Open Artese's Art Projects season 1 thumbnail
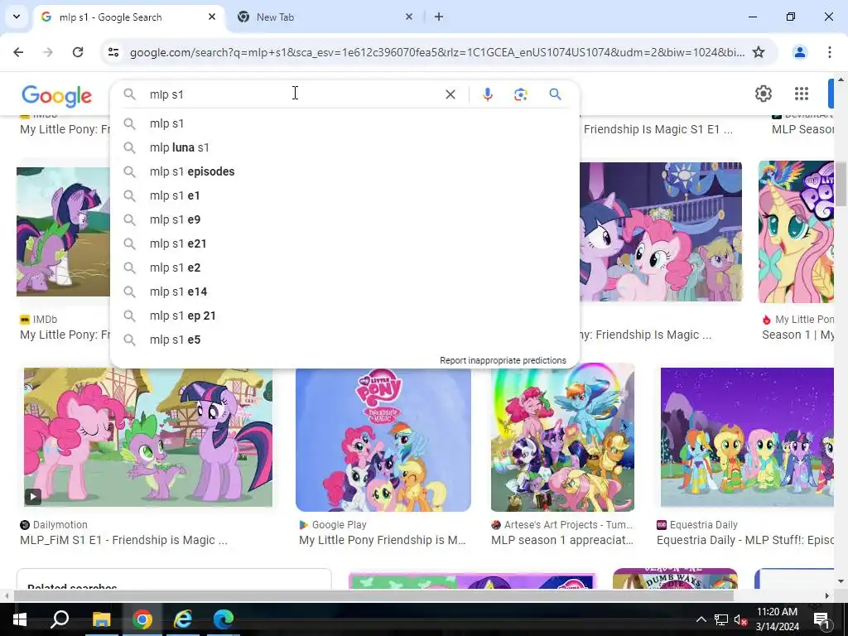 (x=562, y=437)
